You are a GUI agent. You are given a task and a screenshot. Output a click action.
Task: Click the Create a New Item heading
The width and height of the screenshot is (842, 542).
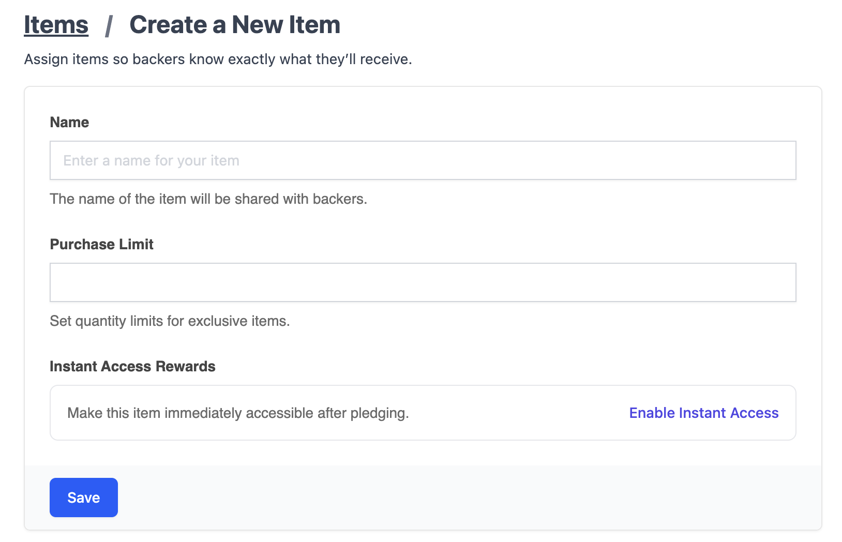tap(234, 25)
